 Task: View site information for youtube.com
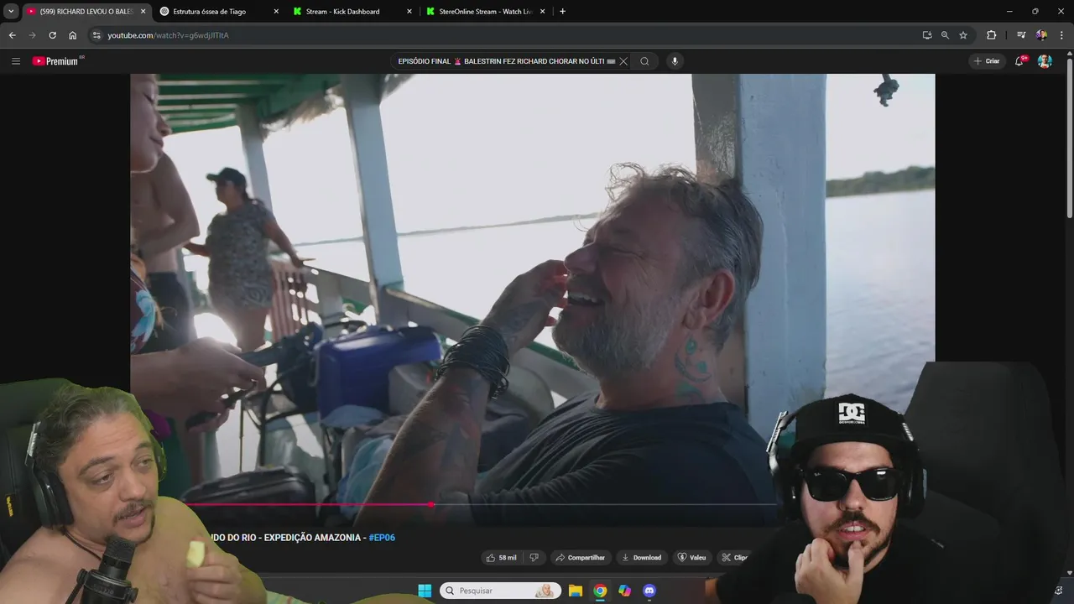tap(96, 35)
